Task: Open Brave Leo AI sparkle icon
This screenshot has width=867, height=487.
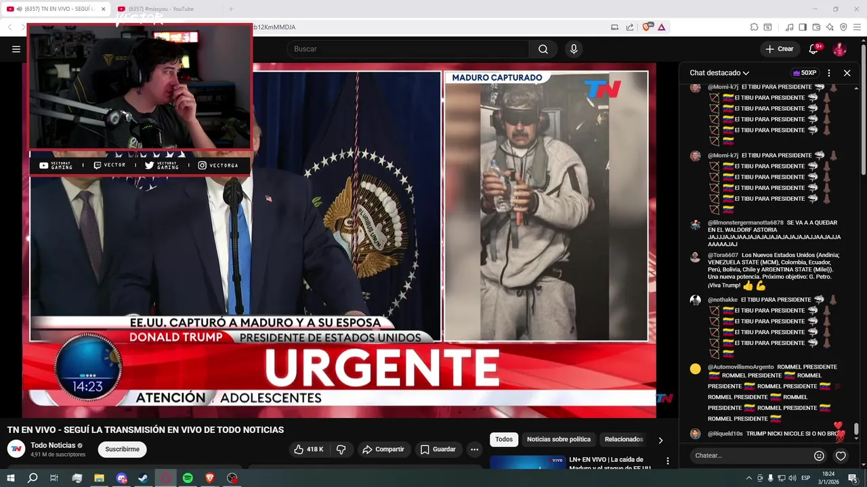Action: pyautogui.click(x=830, y=27)
